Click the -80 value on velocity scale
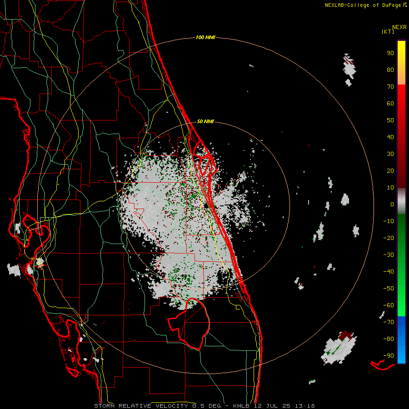The height and width of the screenshot is (409, 409). pyautogui.click(x=389, y=339)
